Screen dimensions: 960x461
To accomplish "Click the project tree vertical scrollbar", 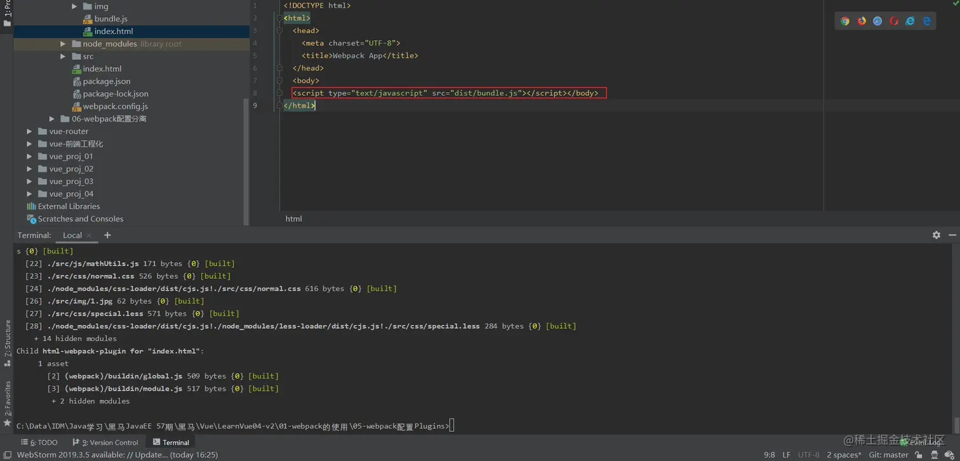I will (x=246, y=163).
